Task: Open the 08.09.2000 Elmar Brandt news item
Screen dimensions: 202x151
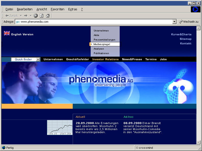Action: coord(143,128)
